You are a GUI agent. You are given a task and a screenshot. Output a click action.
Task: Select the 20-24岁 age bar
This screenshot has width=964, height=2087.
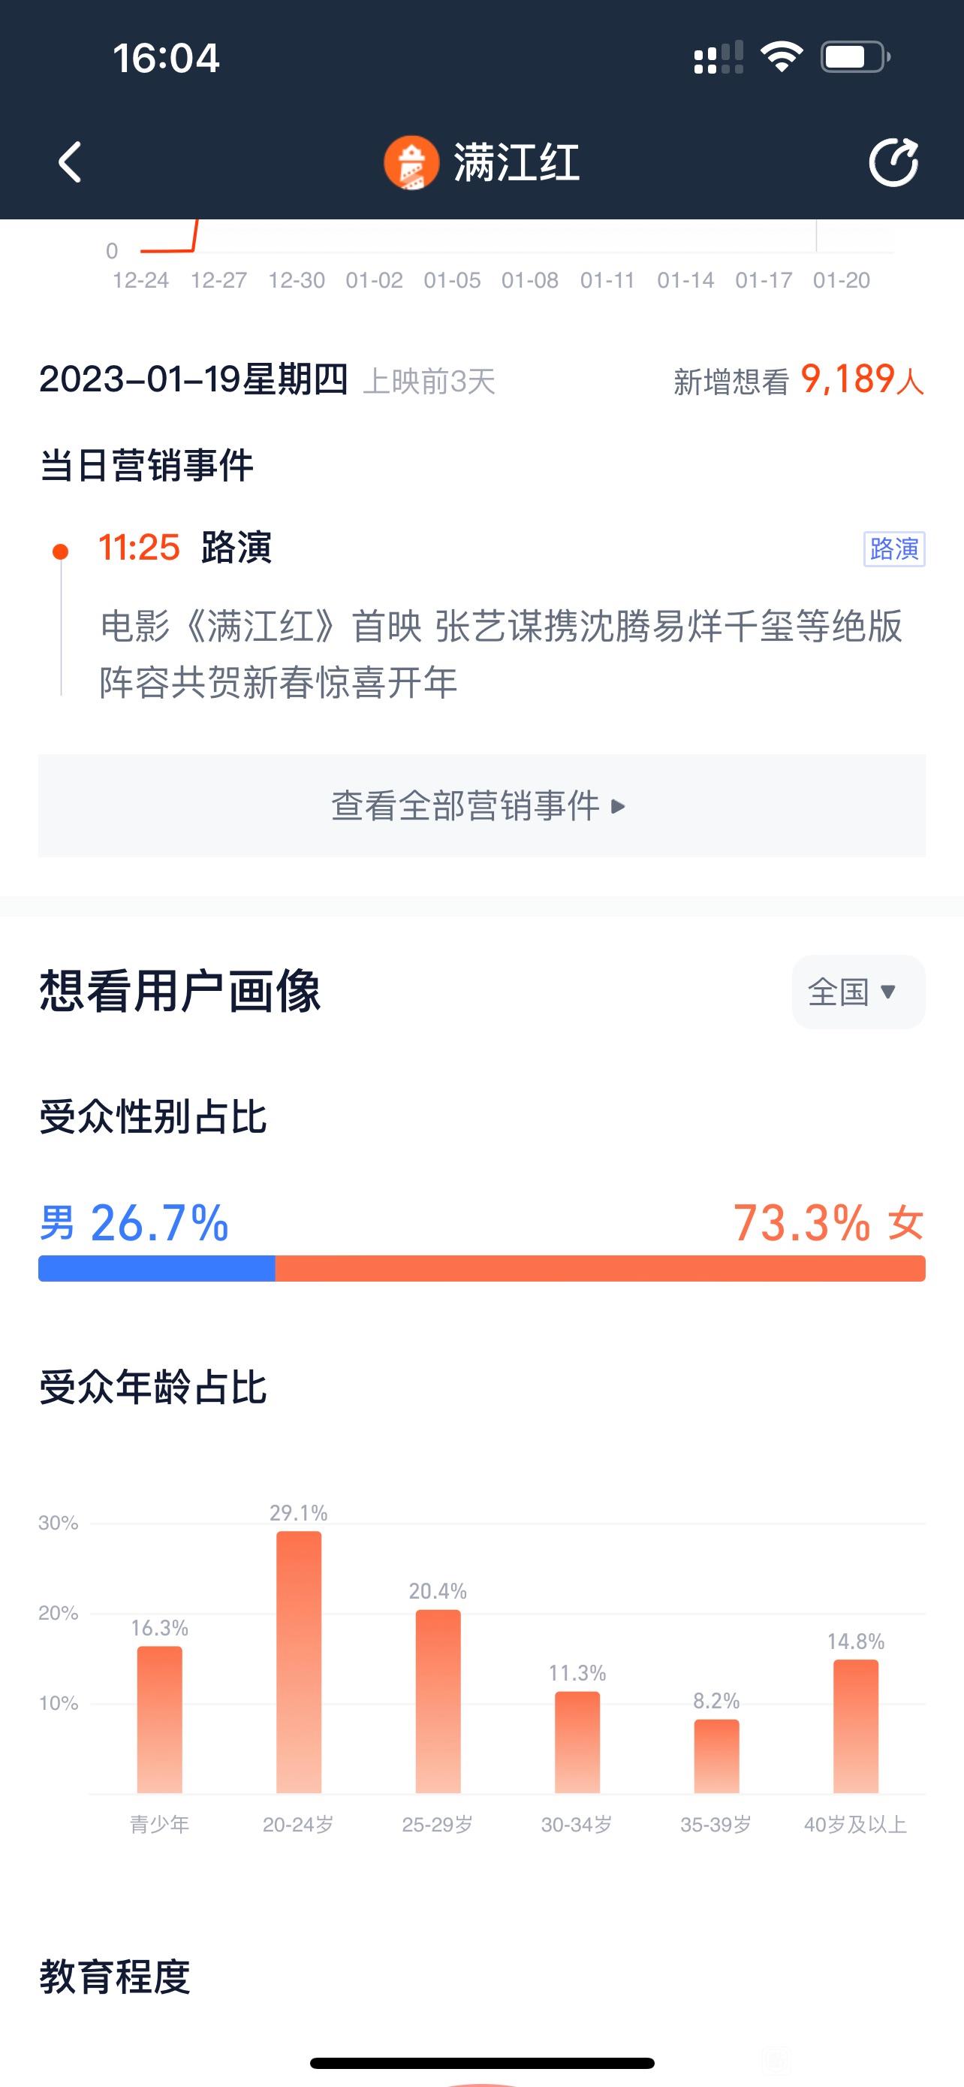(x=299, y=1662)
